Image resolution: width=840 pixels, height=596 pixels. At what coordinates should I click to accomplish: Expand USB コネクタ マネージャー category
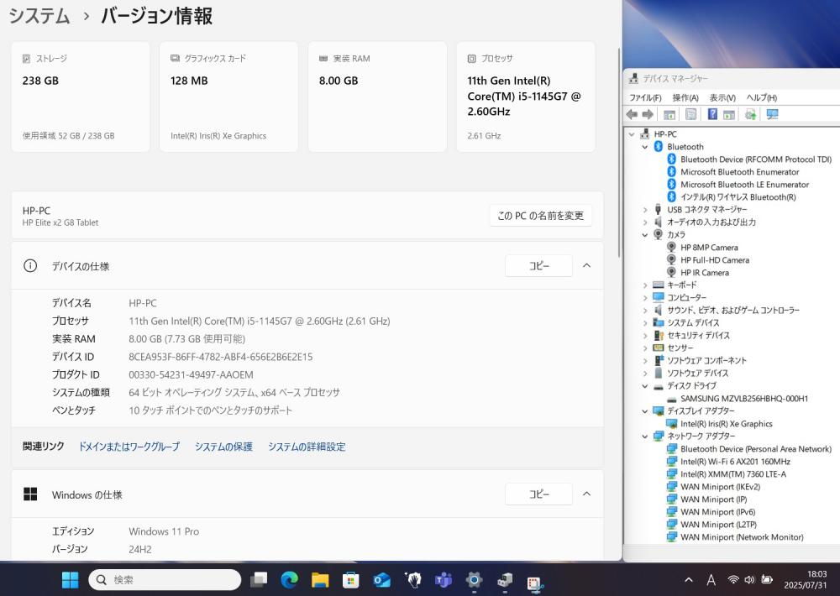(645, 209)
